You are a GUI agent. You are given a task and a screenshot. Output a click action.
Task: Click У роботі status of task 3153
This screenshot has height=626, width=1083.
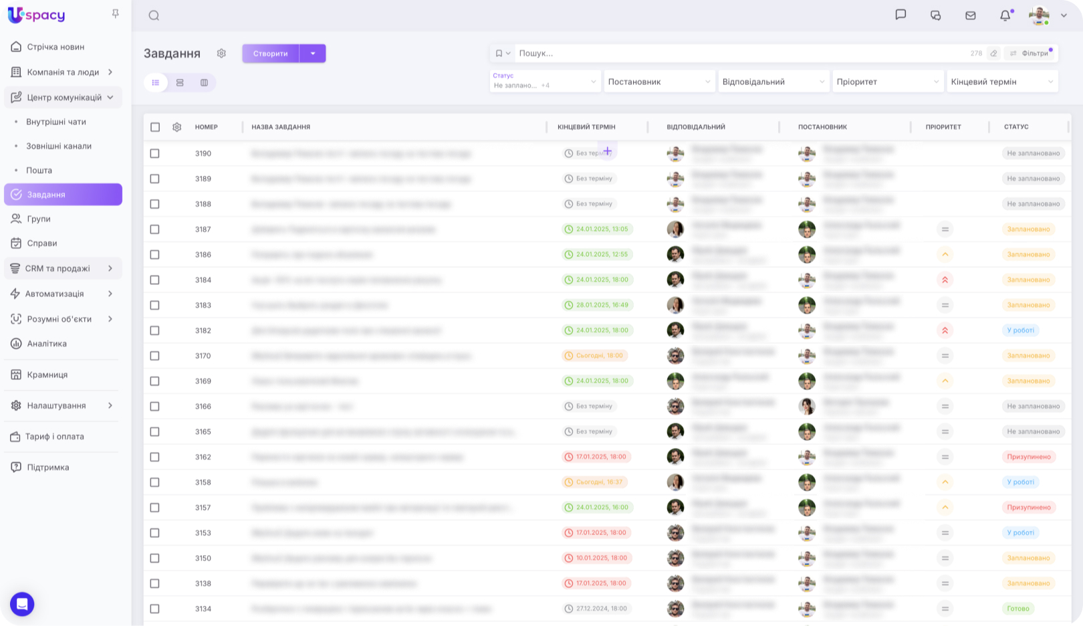(x=1020, y=533)
